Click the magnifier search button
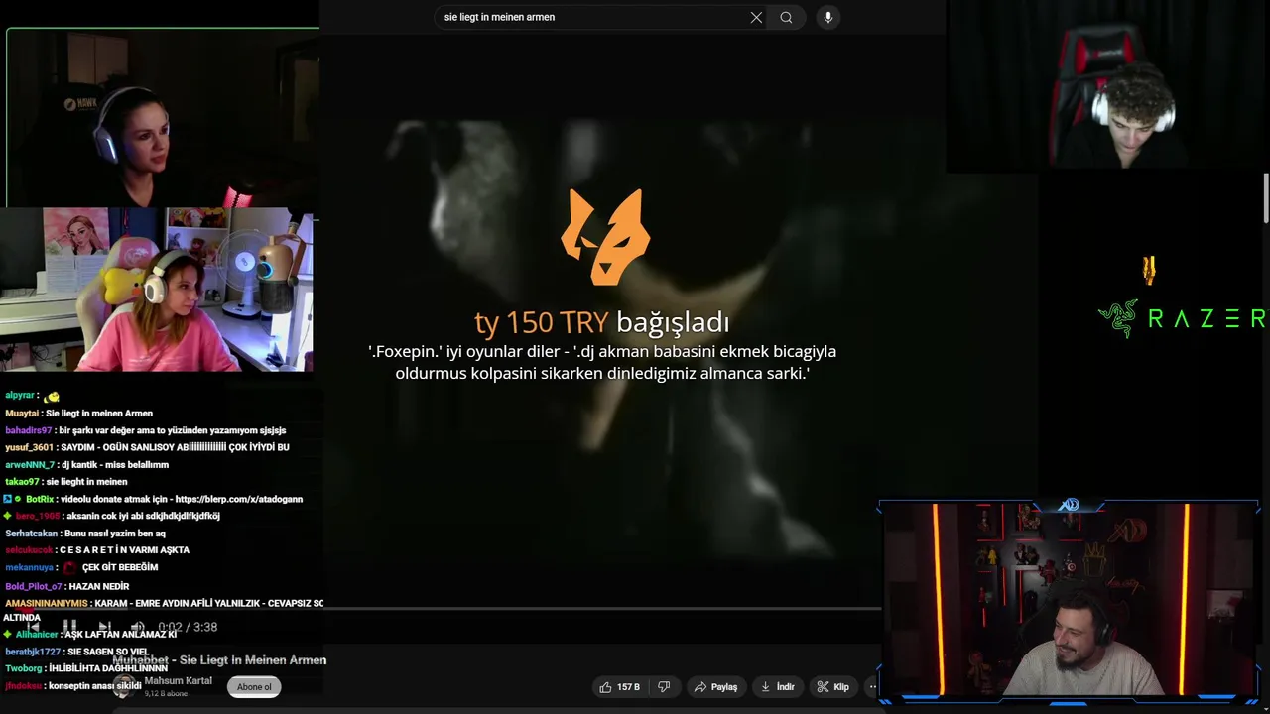The image size is (1270, 714). pos(786,17)
